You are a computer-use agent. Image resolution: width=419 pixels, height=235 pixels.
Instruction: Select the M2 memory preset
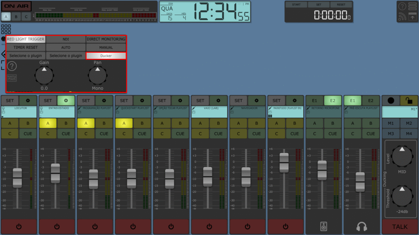pos(409,123)
